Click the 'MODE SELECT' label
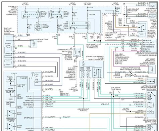 [x=20, y=107]
